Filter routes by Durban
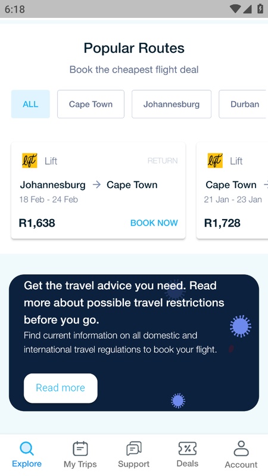Viewport: 268px width, 476px height. 243,104
